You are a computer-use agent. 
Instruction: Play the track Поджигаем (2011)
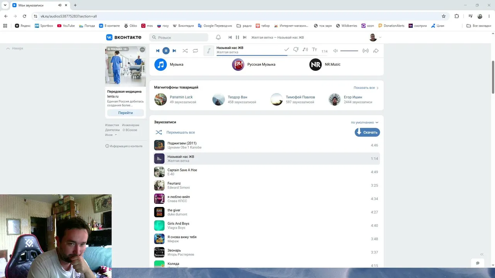(x=267, y=145)
